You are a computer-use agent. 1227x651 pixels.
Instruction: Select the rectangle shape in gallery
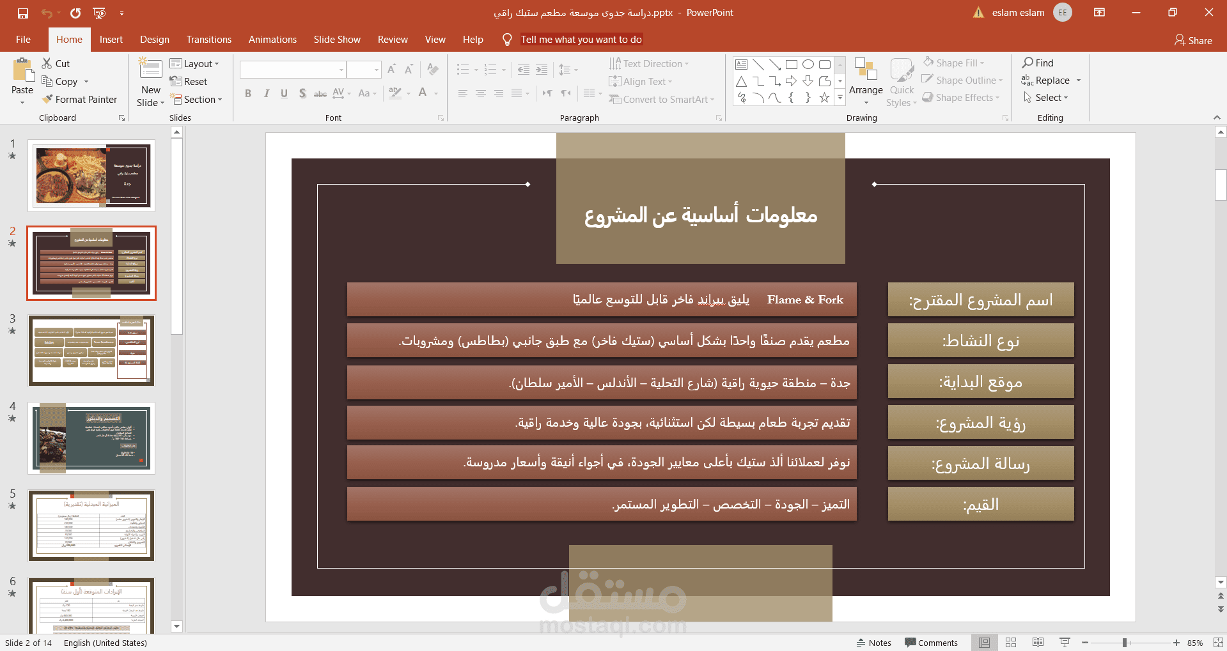click(x=792, y=64)
